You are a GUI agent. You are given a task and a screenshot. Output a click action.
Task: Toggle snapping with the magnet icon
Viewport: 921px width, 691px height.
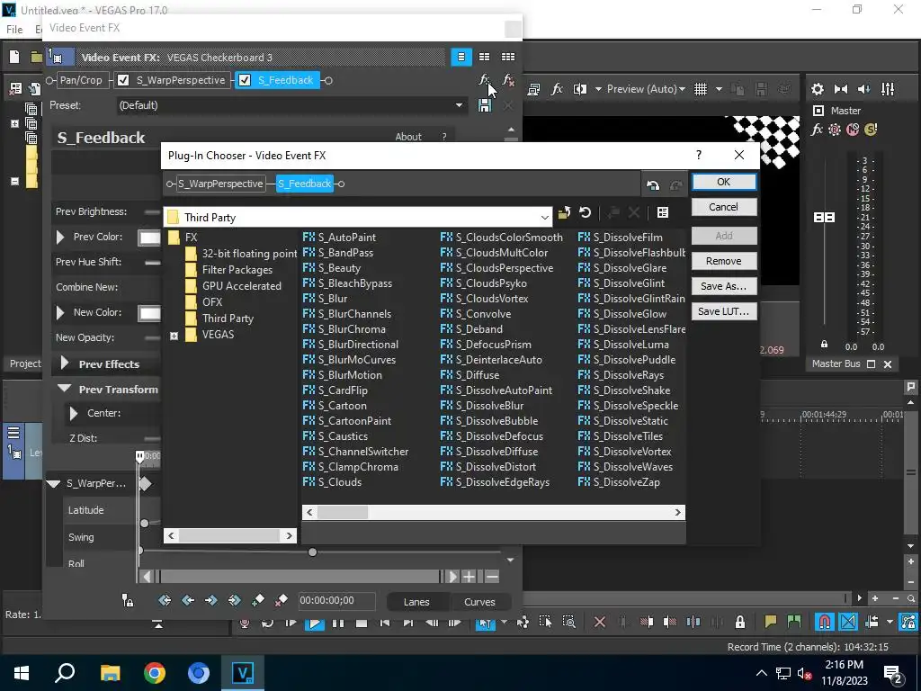tap(824, 622)
